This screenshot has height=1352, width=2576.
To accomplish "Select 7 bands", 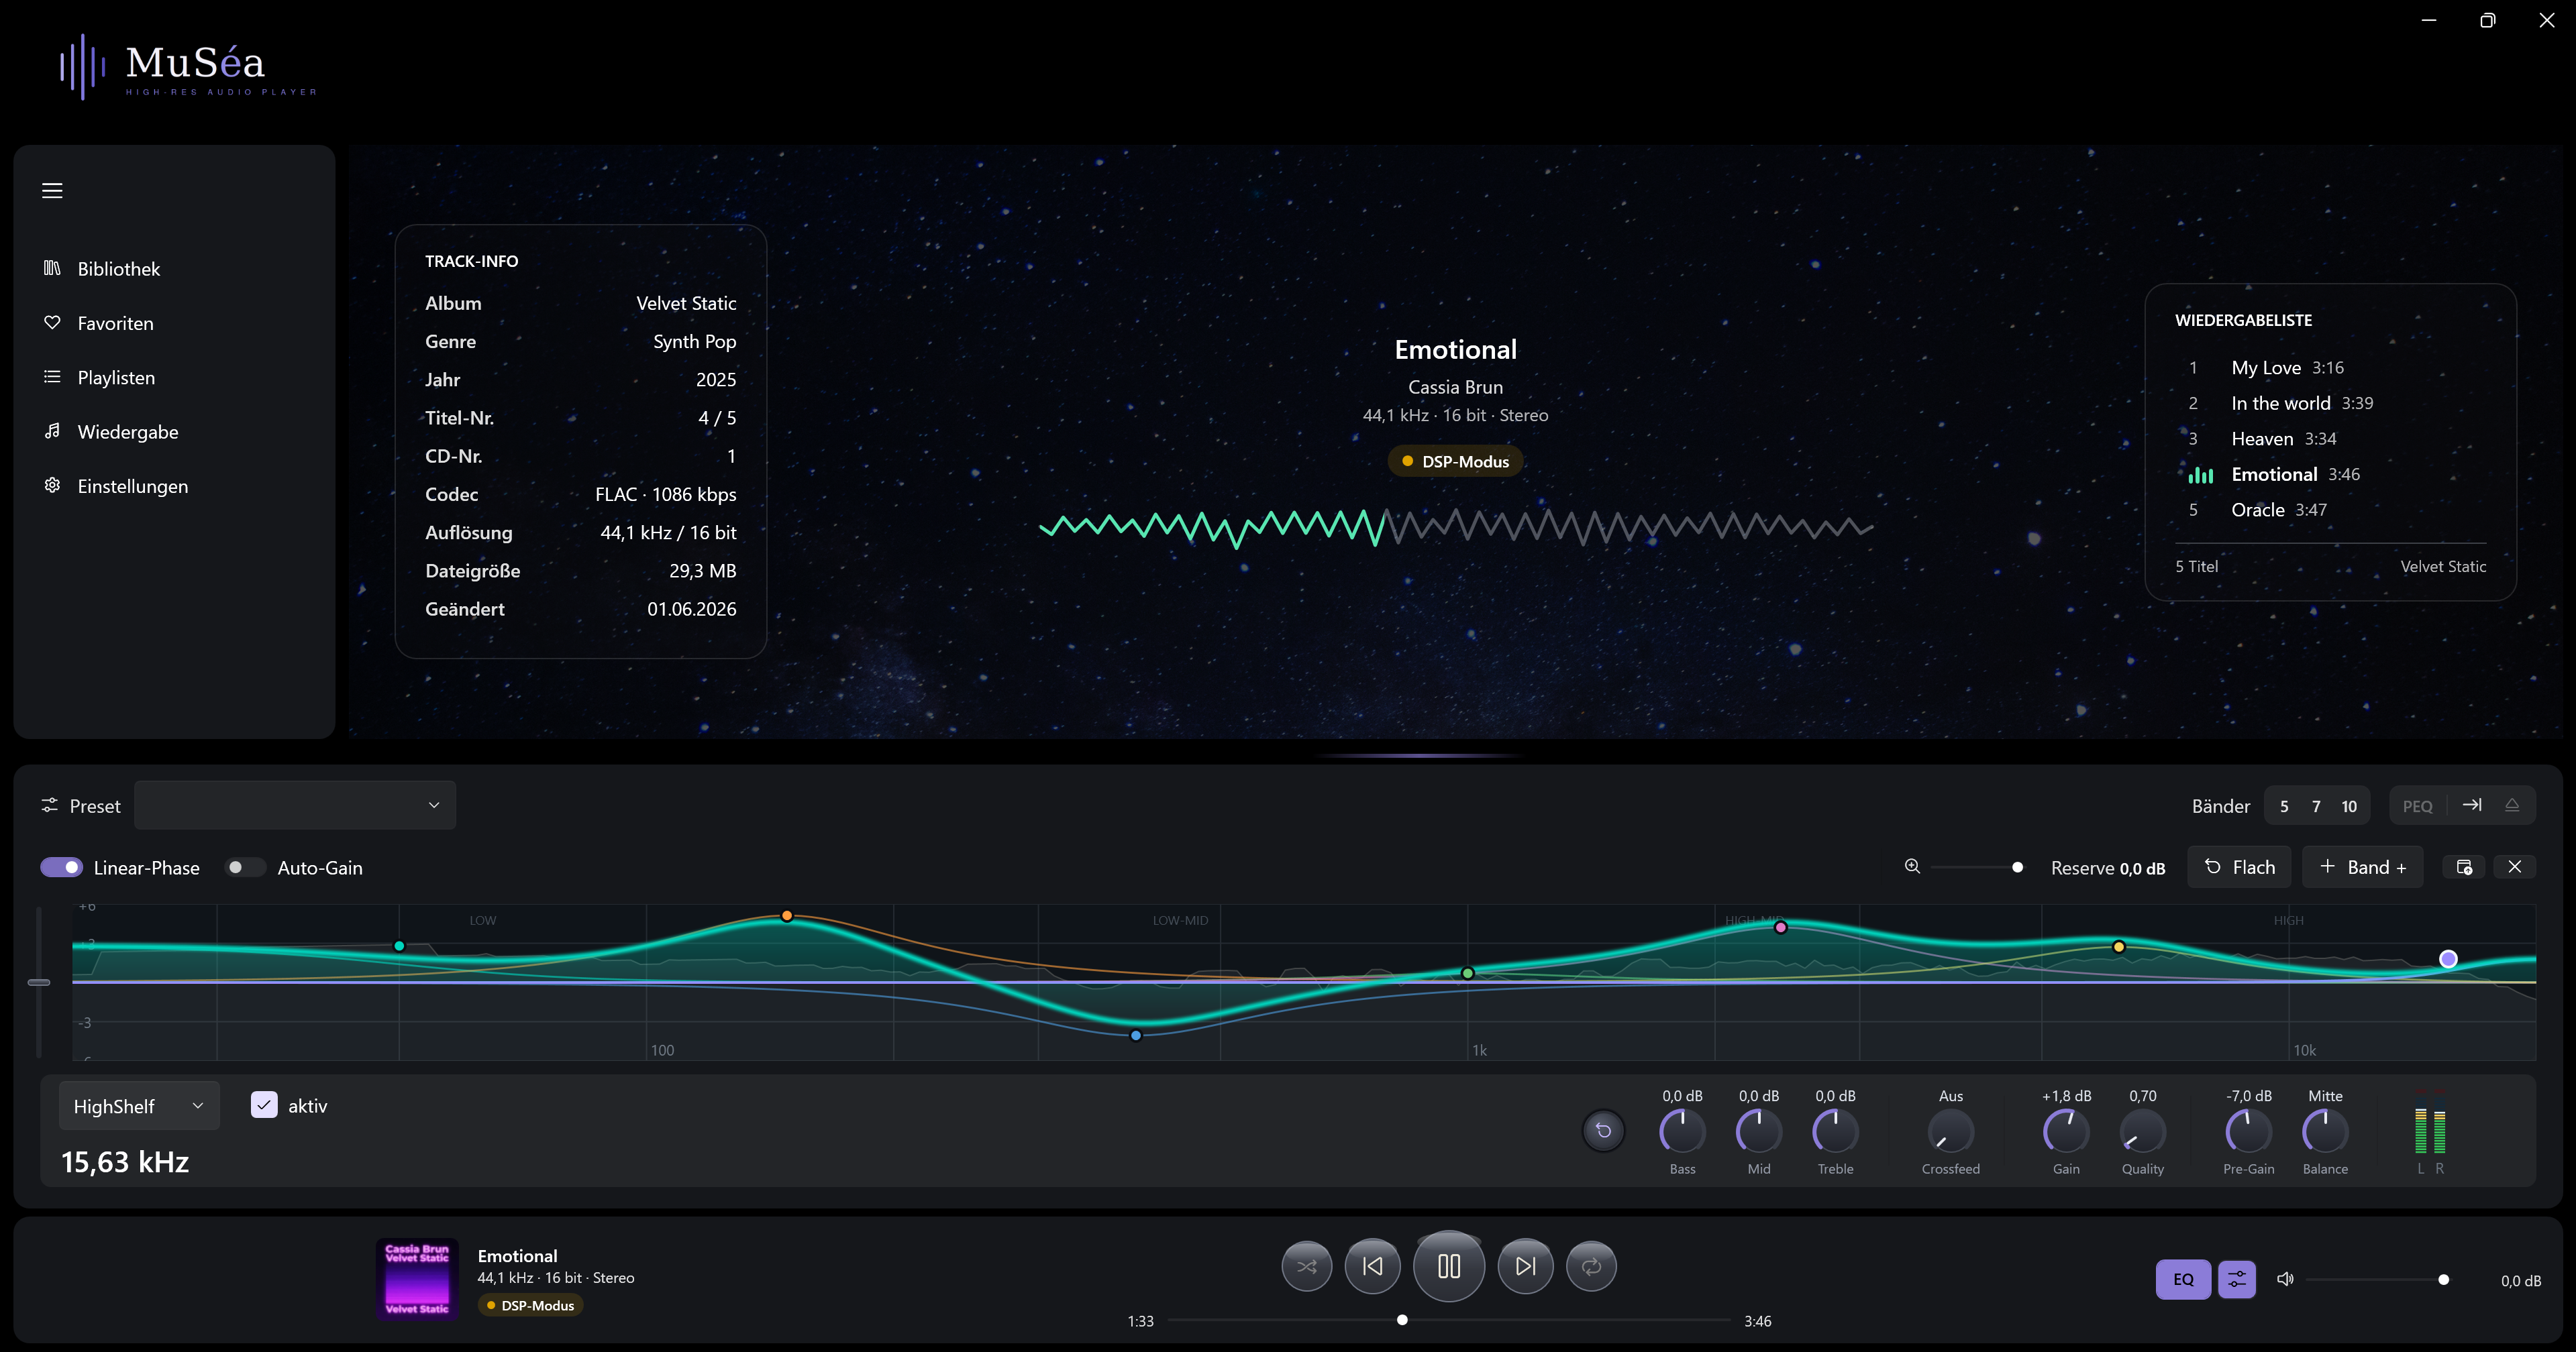I will point(2316,806).
